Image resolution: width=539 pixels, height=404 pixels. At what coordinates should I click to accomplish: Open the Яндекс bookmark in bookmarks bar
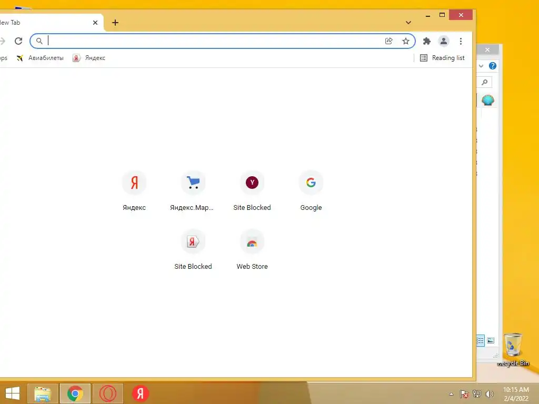(x=89, y=58)
